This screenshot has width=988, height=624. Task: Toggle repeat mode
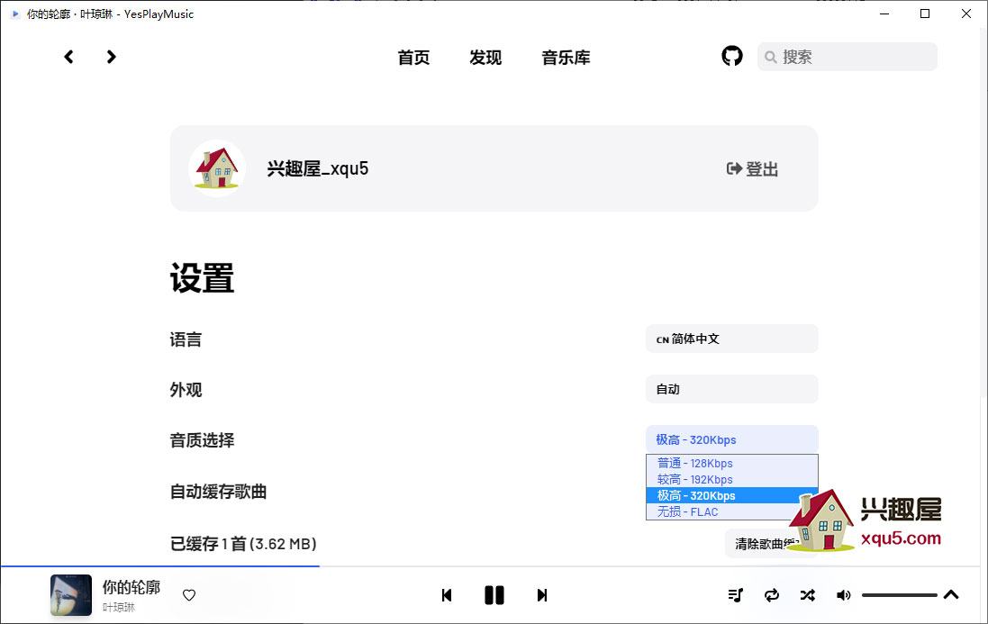(x=771, y=595)
